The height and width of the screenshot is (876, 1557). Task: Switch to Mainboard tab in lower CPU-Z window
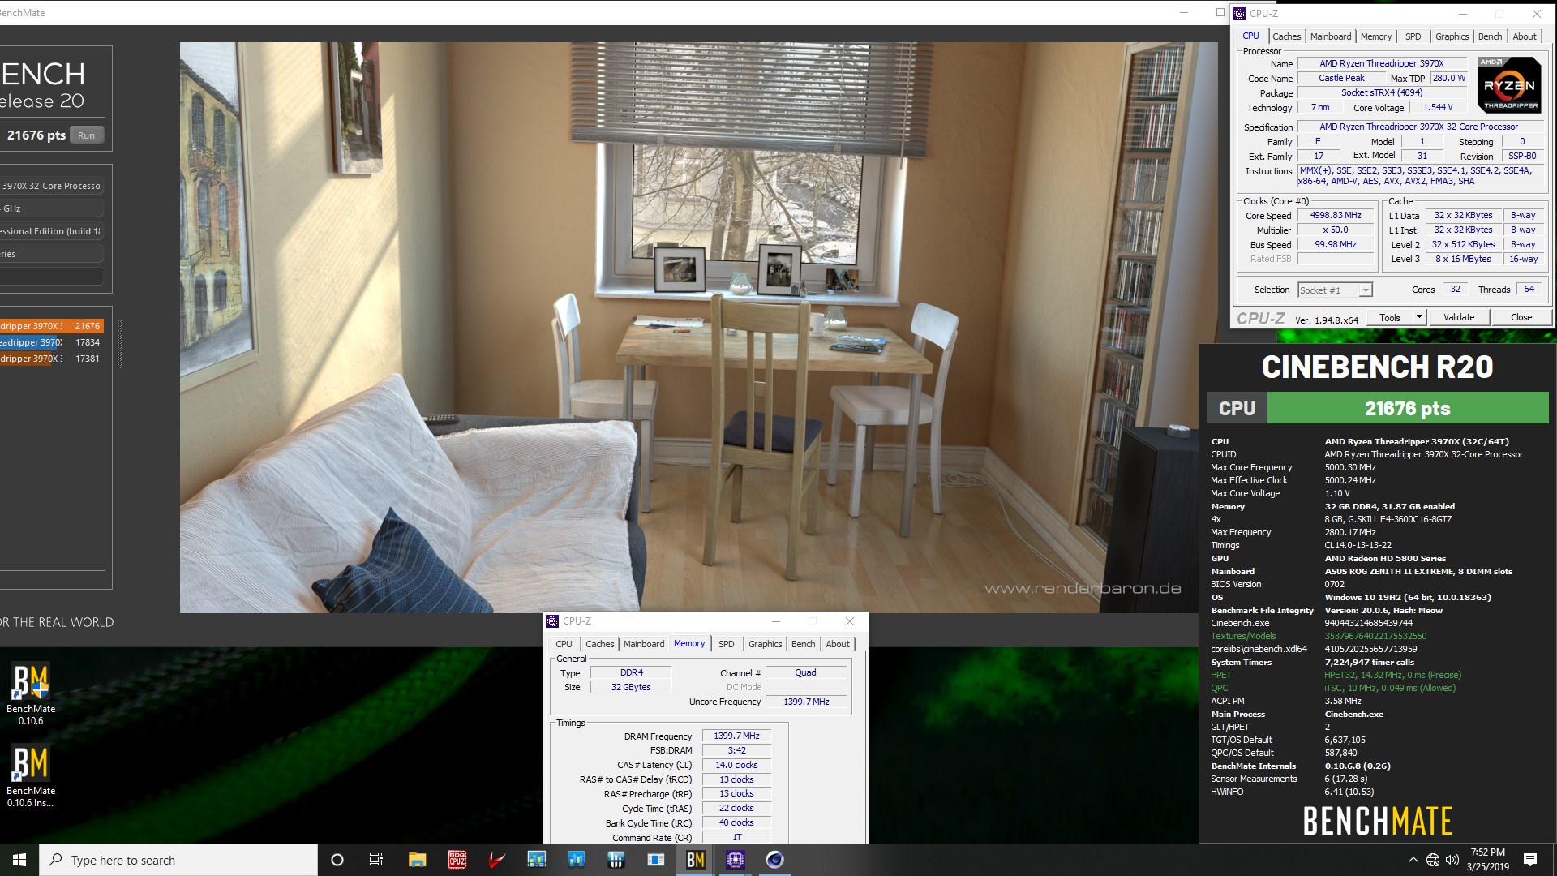pos(644,644)
